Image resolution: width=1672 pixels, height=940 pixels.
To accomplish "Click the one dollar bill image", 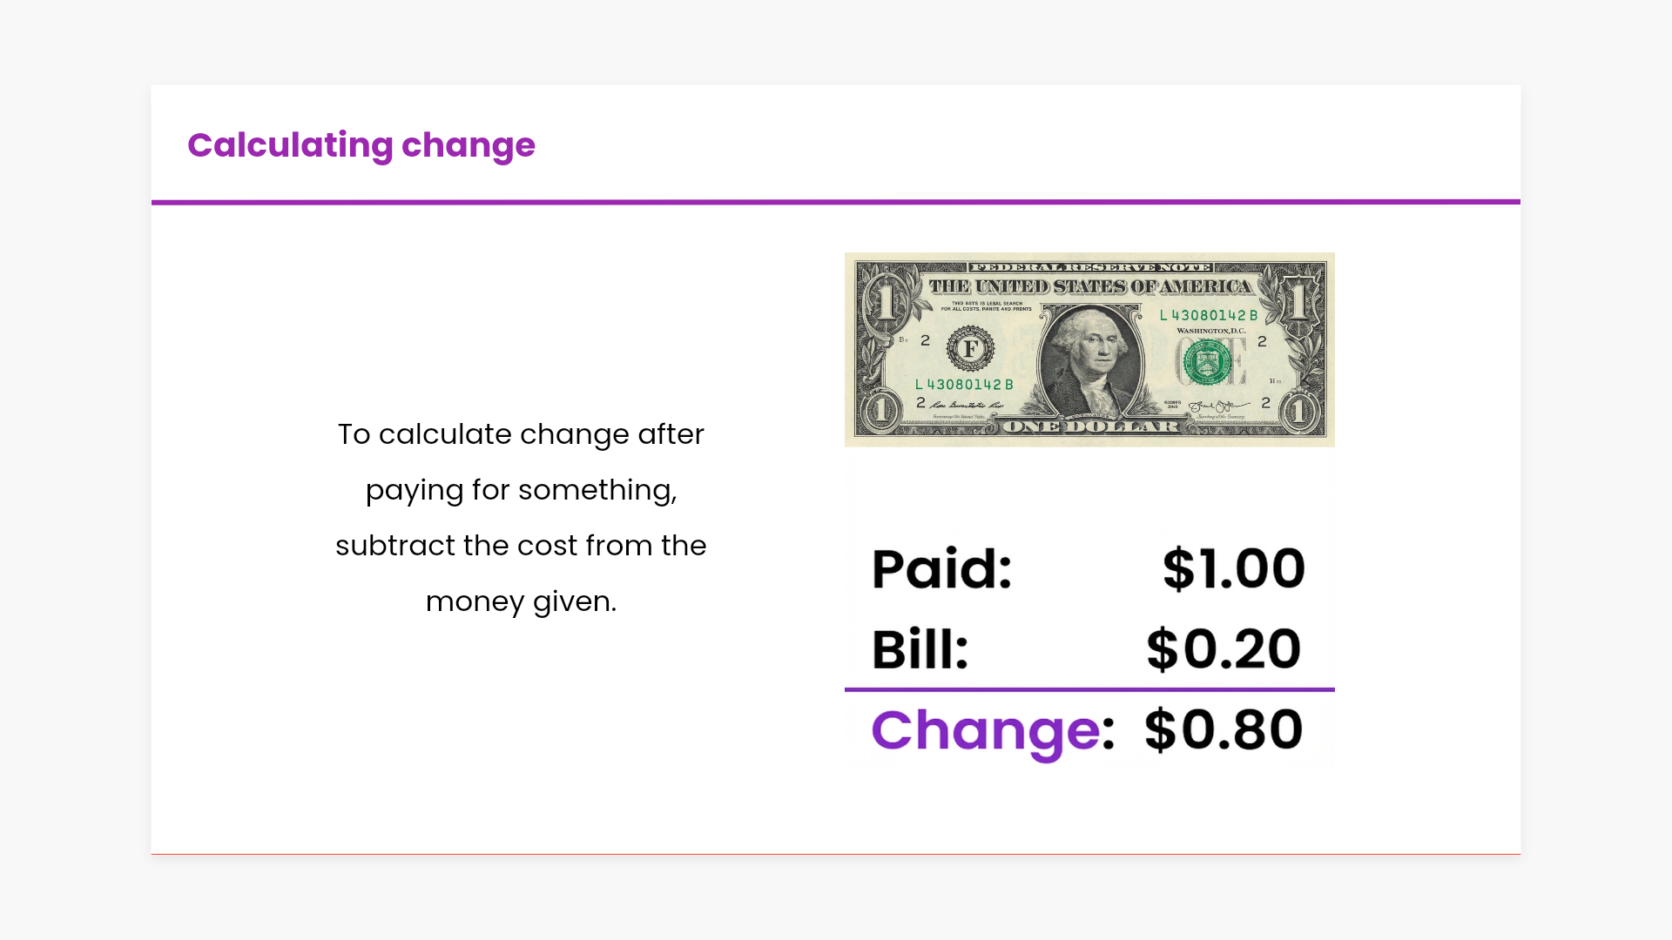I will pyautogui.click(x=1089, y=349).
